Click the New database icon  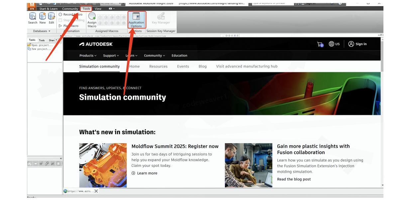click(43, 16)
